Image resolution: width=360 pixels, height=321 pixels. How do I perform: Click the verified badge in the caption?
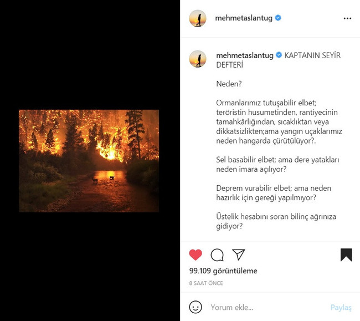coord(279,55)
